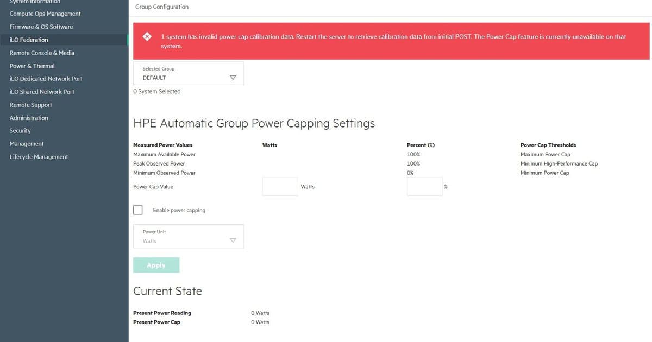Navigate to Administration
Viewport: 652px width, 342px height.
tap(27, 117)
